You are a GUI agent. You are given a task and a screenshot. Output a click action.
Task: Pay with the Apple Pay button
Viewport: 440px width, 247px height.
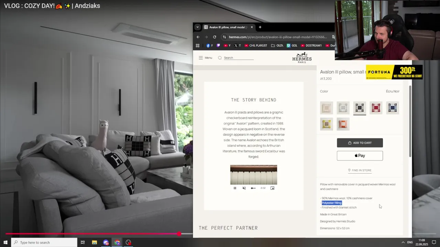(360, 155)
